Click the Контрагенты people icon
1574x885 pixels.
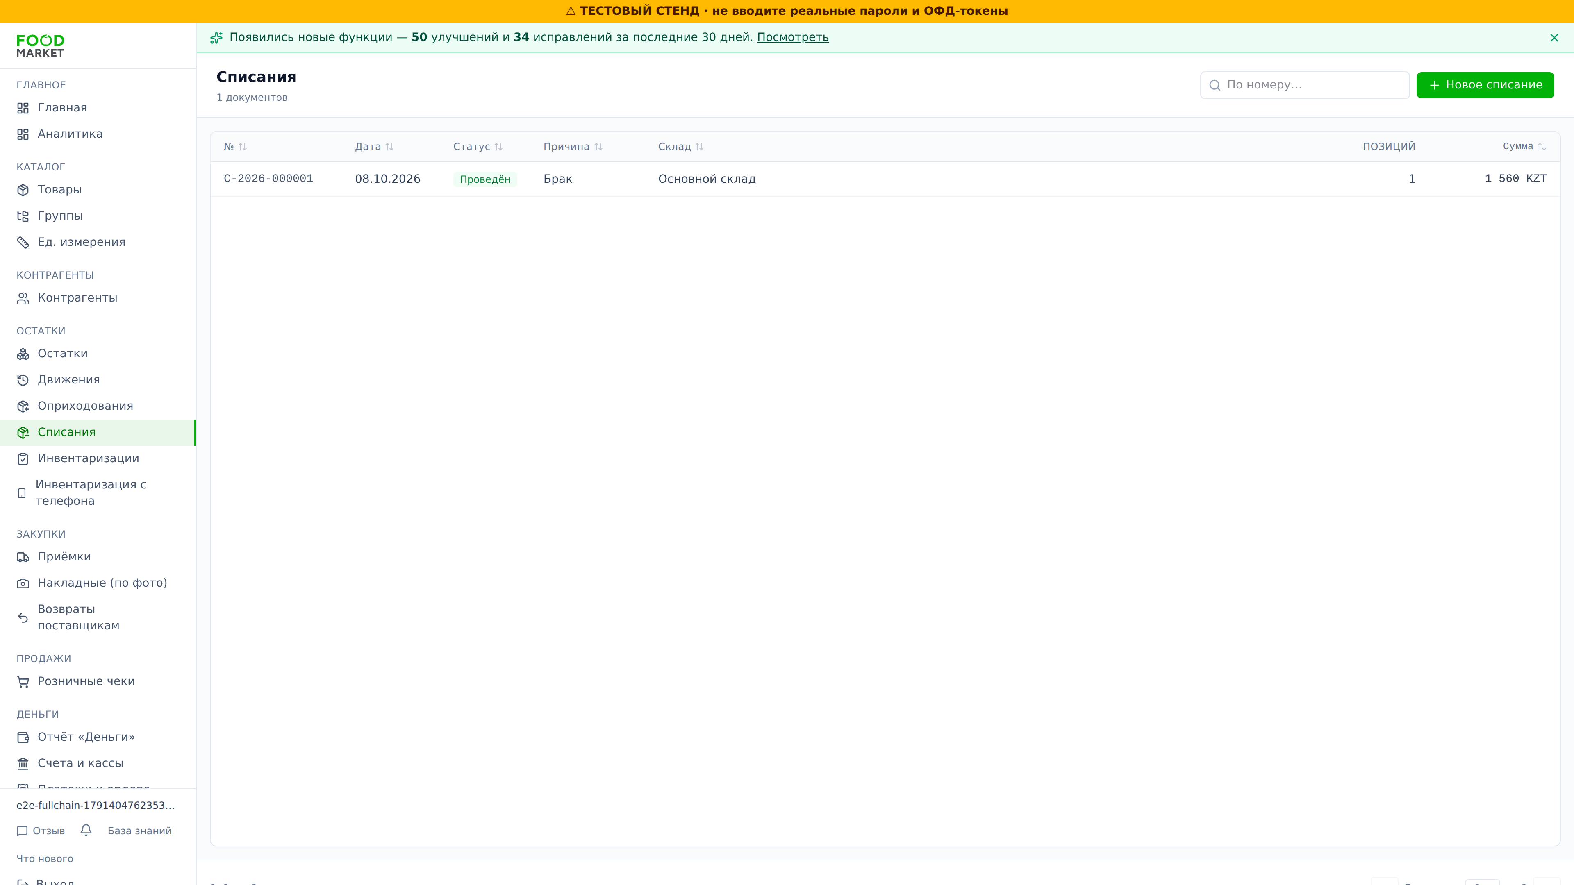coord(23,298)
